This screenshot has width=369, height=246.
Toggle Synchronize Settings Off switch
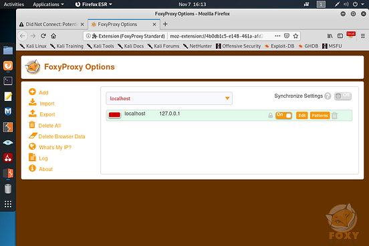point(343,96)
